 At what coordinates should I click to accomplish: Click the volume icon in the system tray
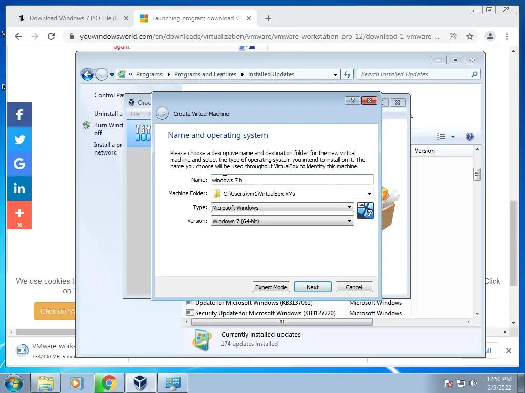473,383
